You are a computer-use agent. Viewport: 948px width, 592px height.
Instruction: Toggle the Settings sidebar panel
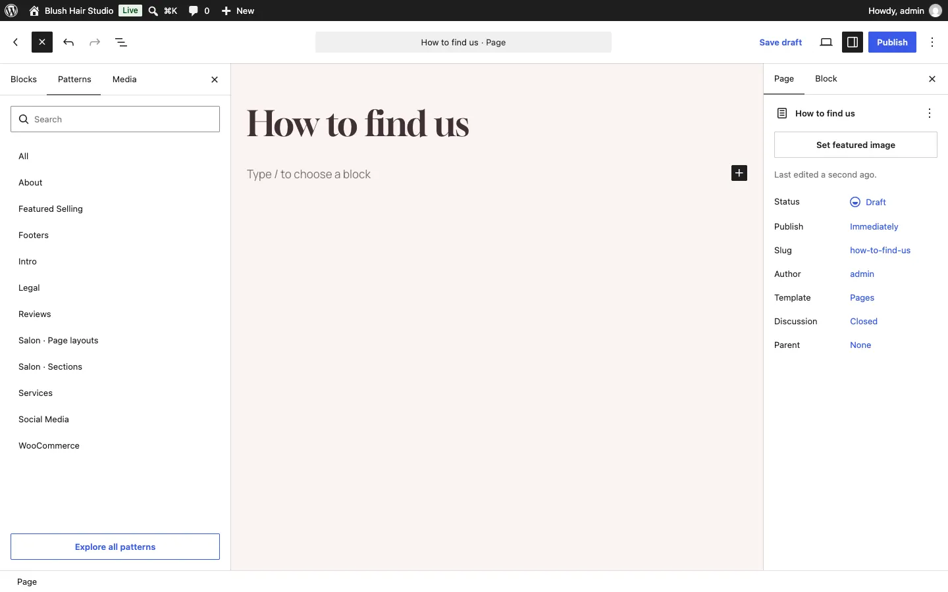[x=853, y=42]
